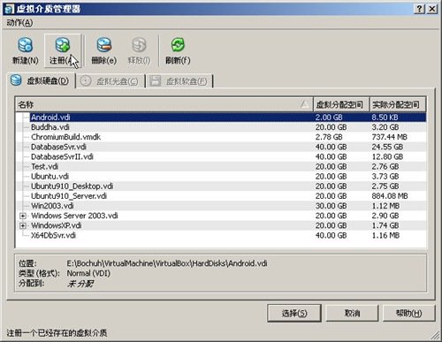The width and height of the screenshot is (442, 342).
Task: Click the 选择(S) button
Action: pos(294,313)
